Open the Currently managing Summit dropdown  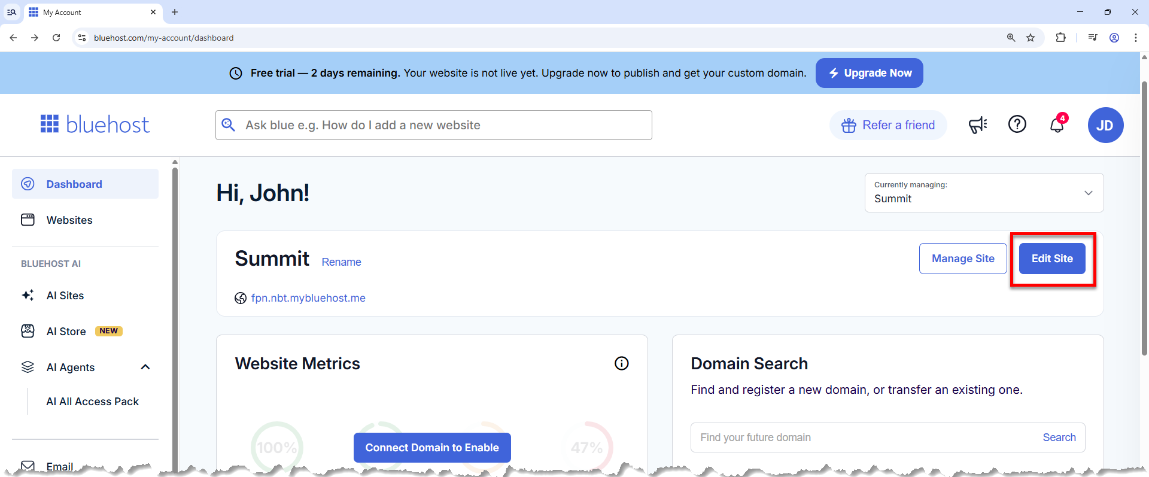[x=984, y=193]
